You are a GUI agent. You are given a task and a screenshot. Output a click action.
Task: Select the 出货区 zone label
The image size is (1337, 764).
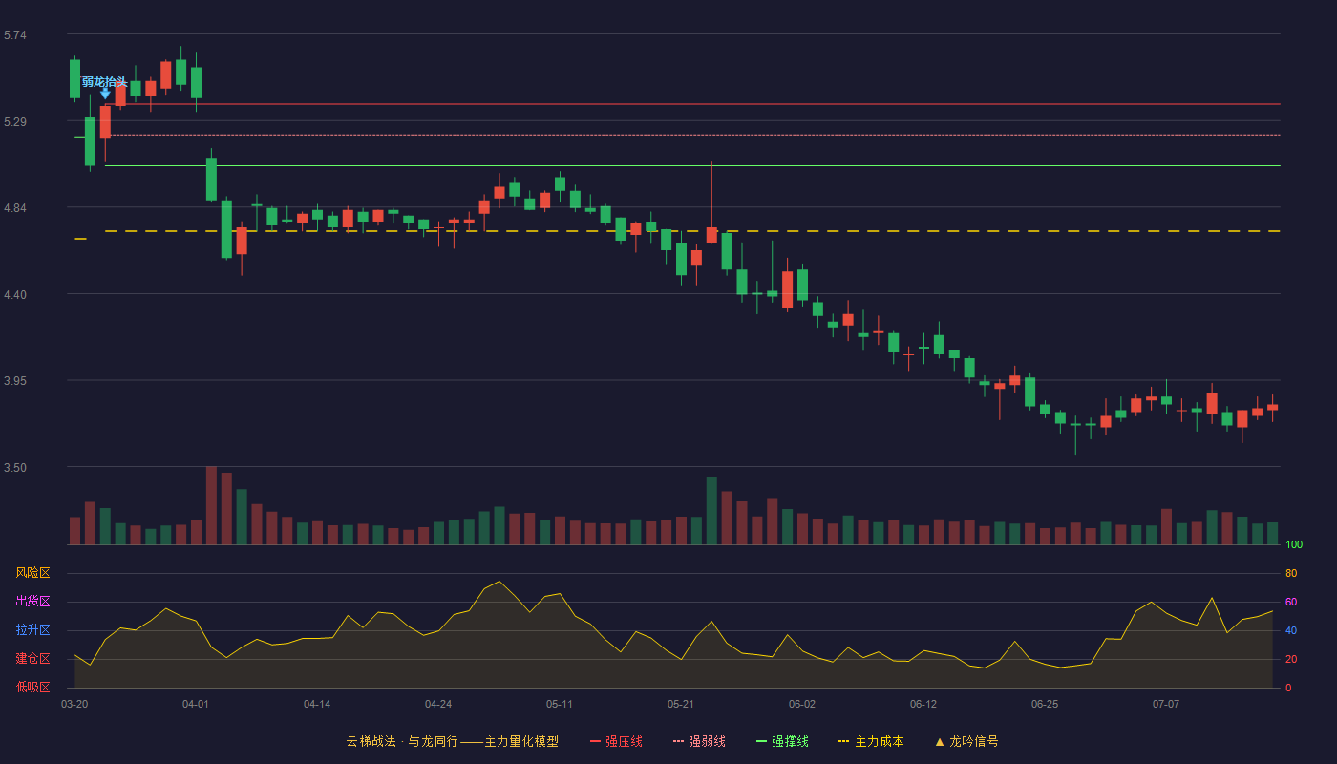click(x=32, y=602)
